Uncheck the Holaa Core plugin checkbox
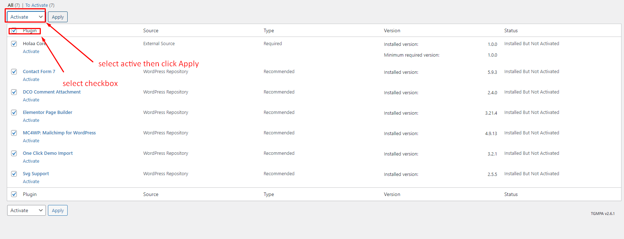This screenshot has height=239, width=624. 14,44
